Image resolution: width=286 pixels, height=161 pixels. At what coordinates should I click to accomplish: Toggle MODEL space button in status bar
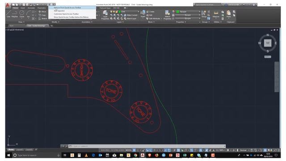(x=129, y=150)
